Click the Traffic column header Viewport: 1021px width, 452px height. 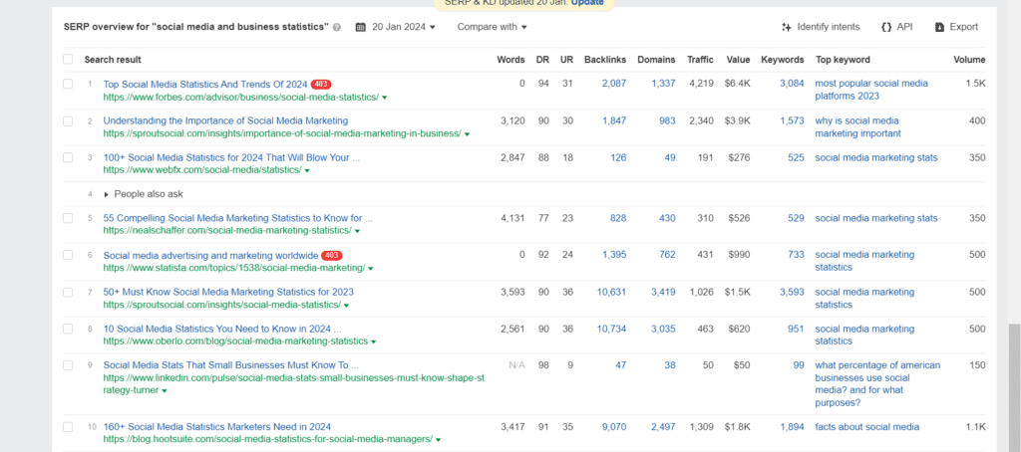pyautogui.click(x=700, y=60)
